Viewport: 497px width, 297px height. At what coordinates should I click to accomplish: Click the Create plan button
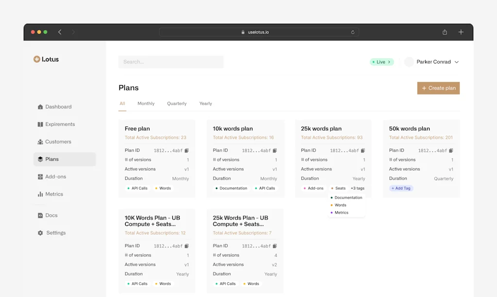(x=438, y=88)
